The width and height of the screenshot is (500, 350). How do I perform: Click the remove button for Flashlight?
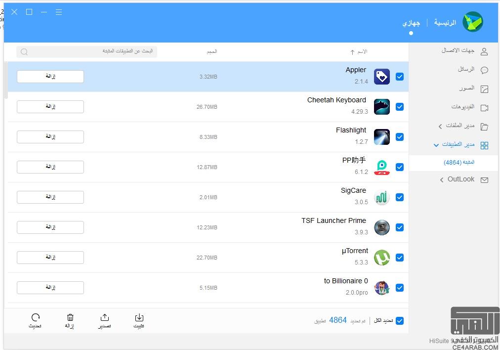tap(50, 137)
